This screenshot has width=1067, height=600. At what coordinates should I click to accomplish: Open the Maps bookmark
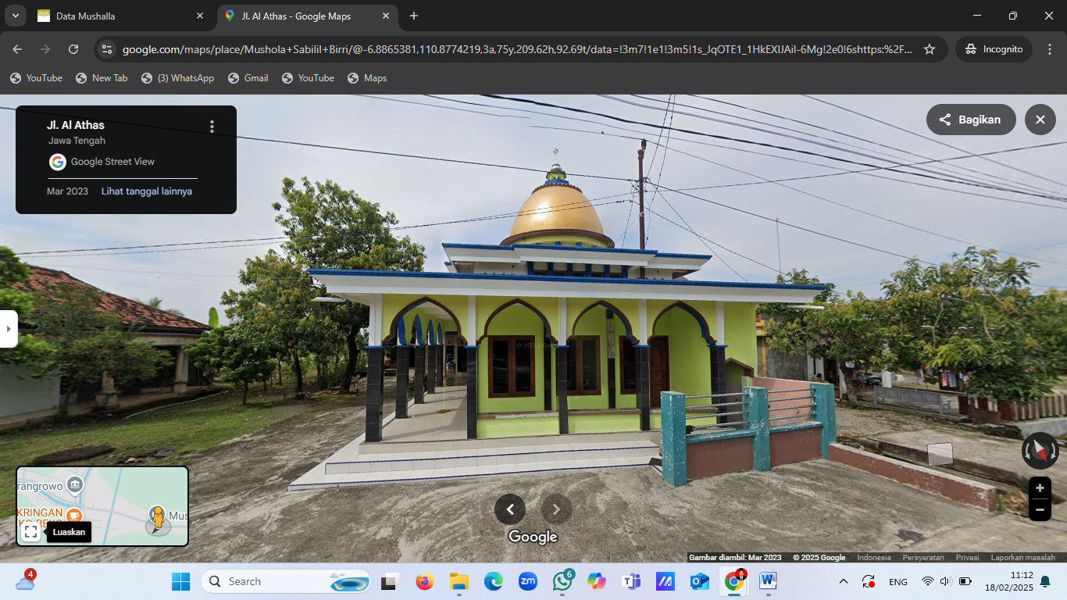[x=367, y=78]
